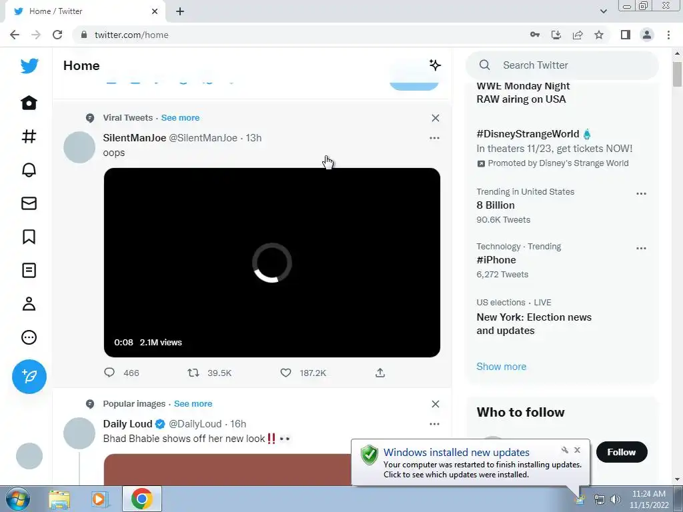Share the SilentManJoe tweet
Image resolution: width=683 pixels, height=512 pixels.
(x=380, y=373)
